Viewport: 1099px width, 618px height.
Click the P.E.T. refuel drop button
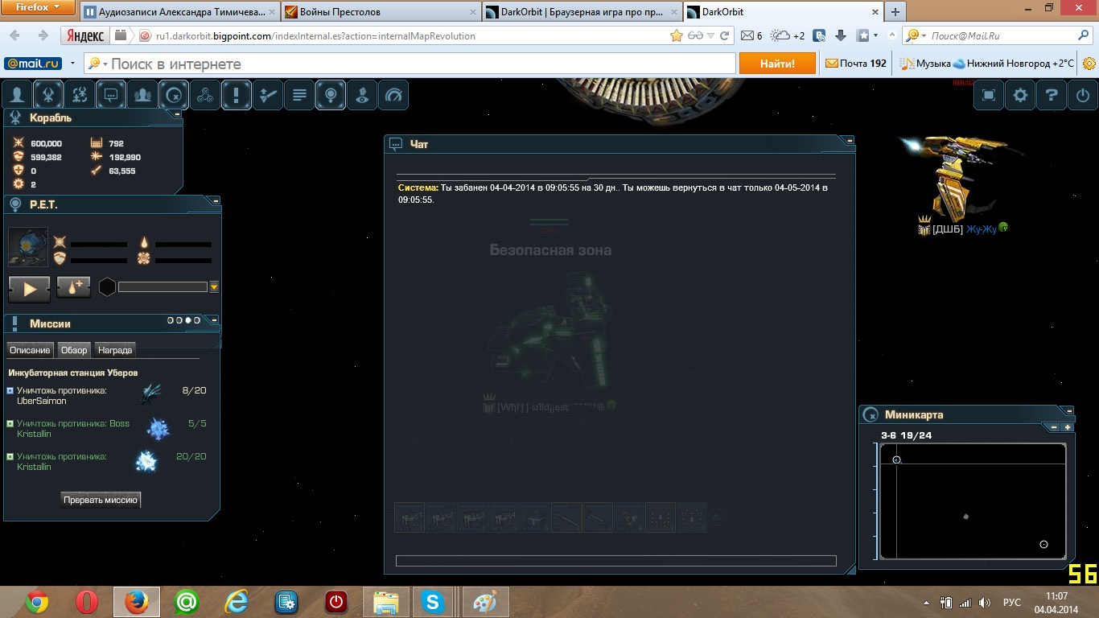tap(74, 287)
